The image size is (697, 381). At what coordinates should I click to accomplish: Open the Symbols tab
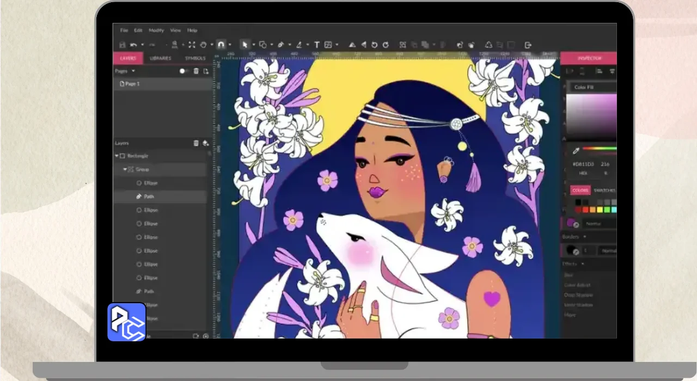(195, 58)
